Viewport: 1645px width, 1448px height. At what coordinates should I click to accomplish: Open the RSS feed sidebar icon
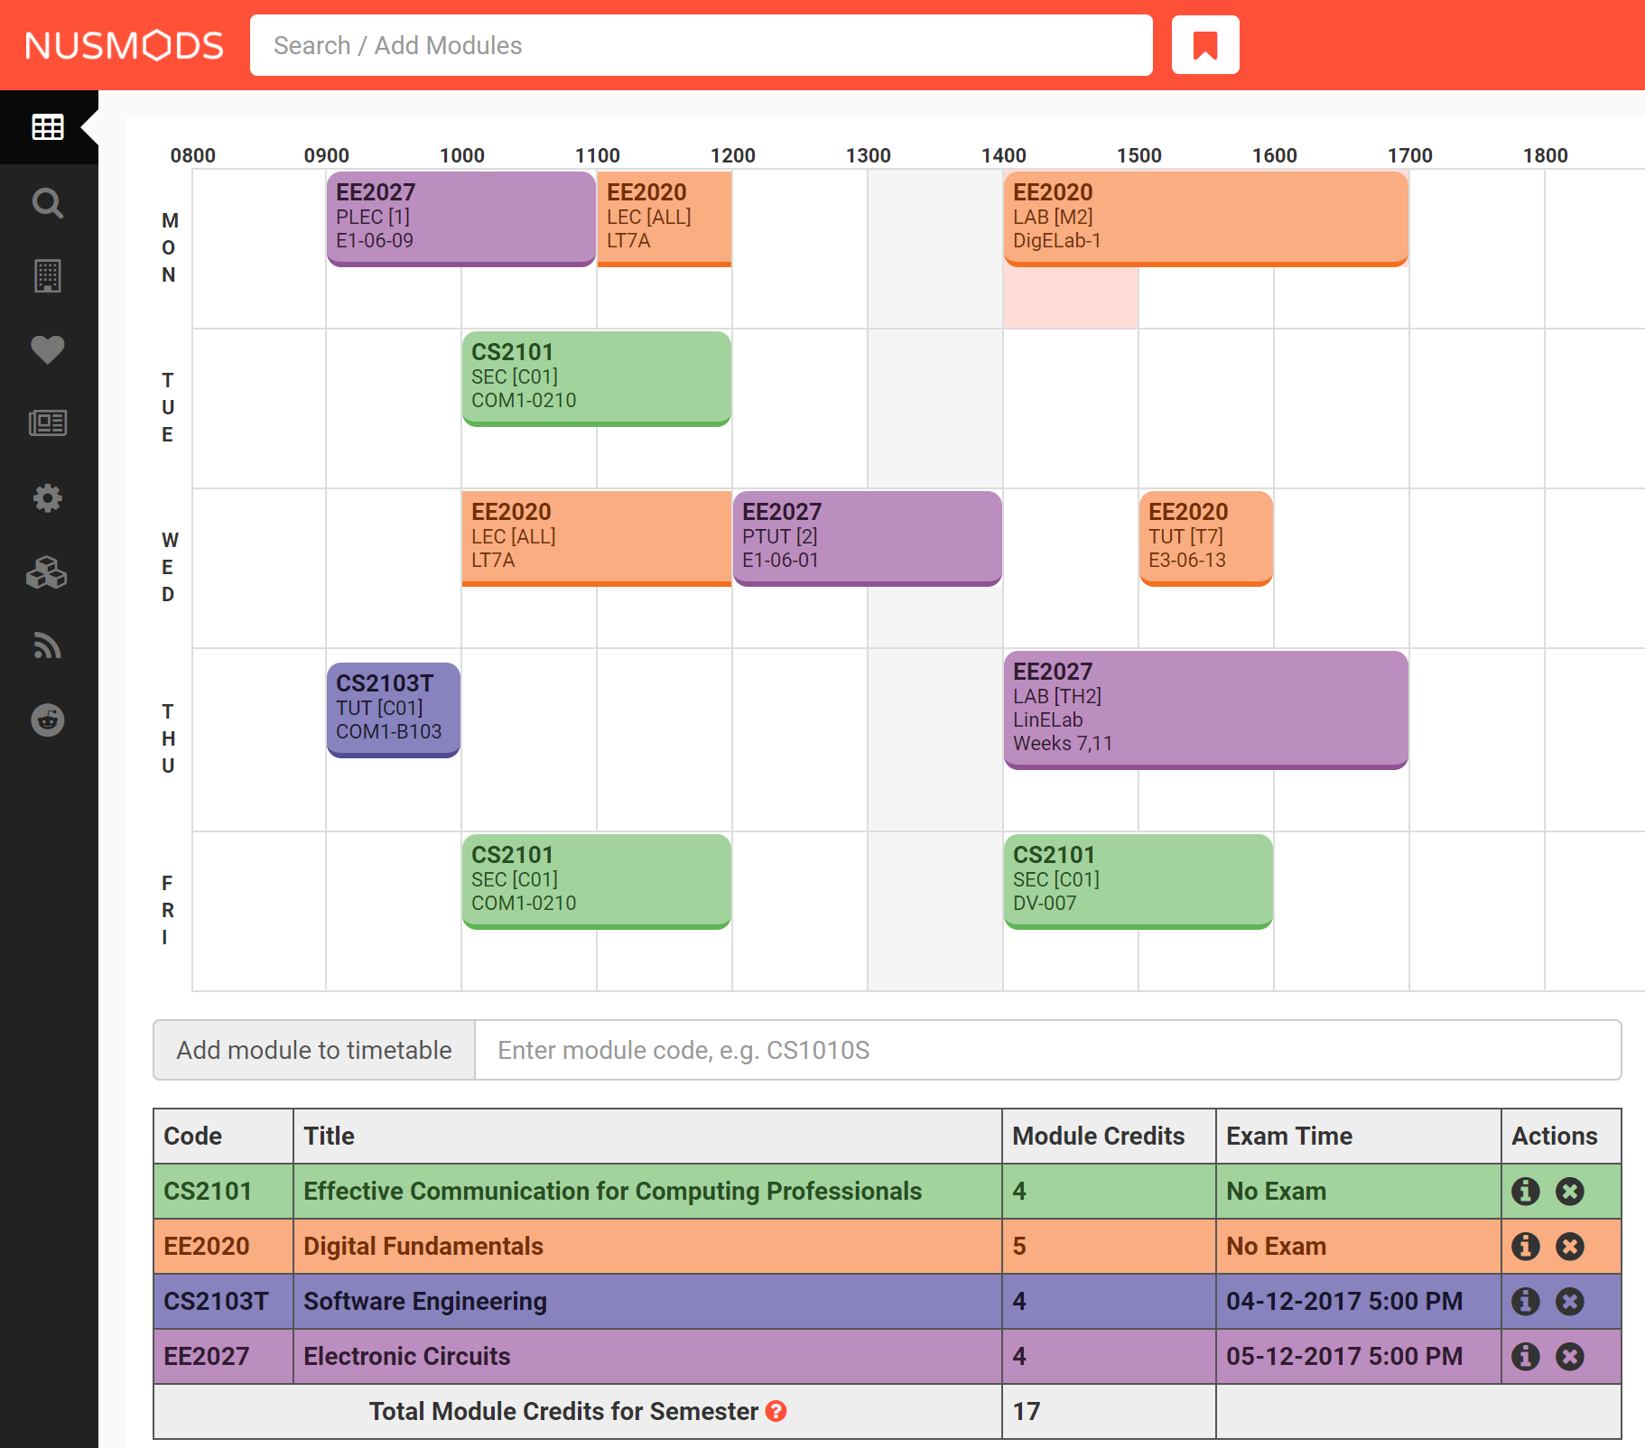point(48,646)
